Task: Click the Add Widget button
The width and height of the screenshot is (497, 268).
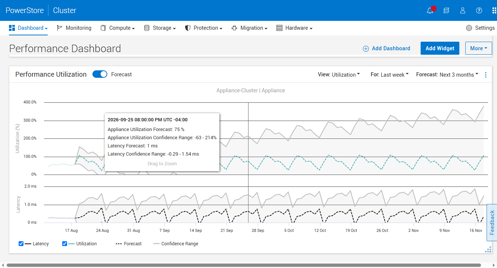Action: (x=440, y=48)
